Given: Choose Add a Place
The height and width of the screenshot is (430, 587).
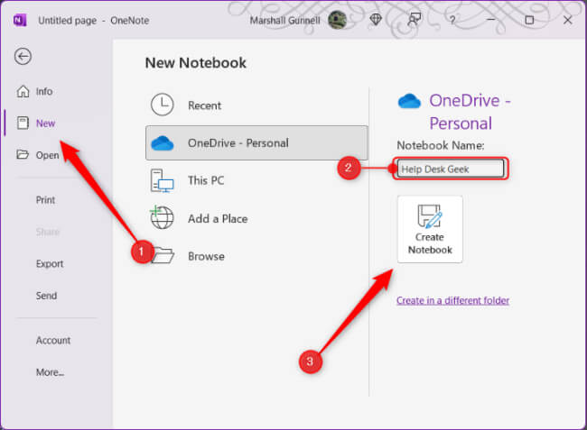Looking at the screenshot, I should pos(218,218).
